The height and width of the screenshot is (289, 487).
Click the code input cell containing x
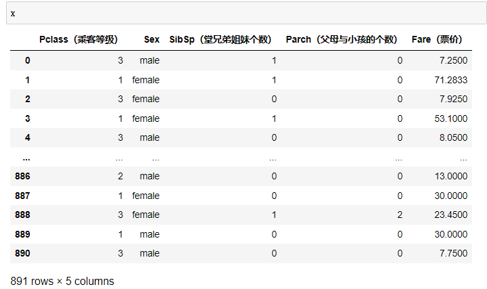click(x=243, y=13)
